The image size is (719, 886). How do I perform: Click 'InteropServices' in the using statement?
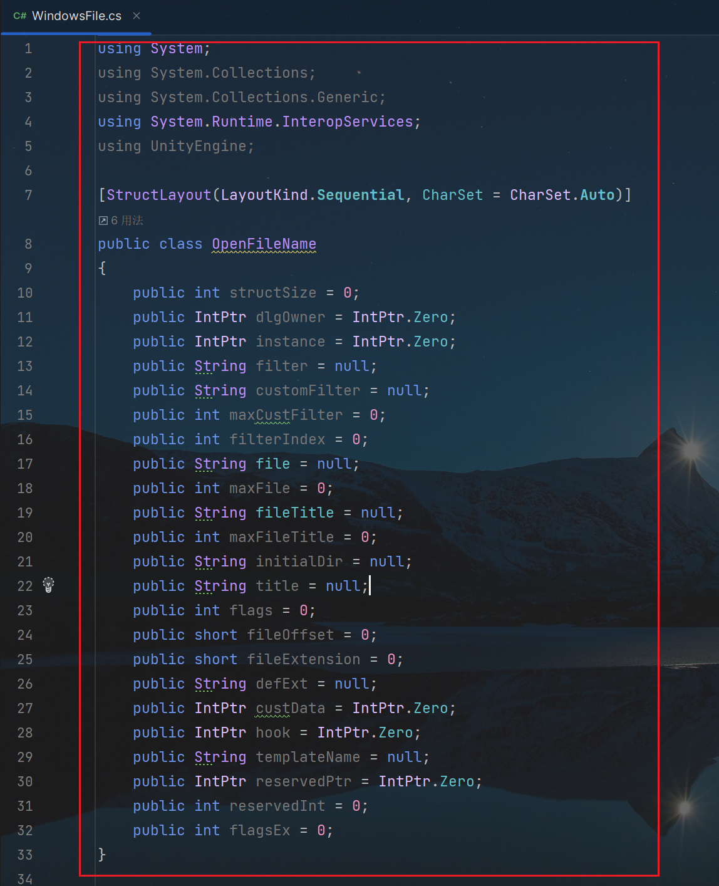(347, 122)
